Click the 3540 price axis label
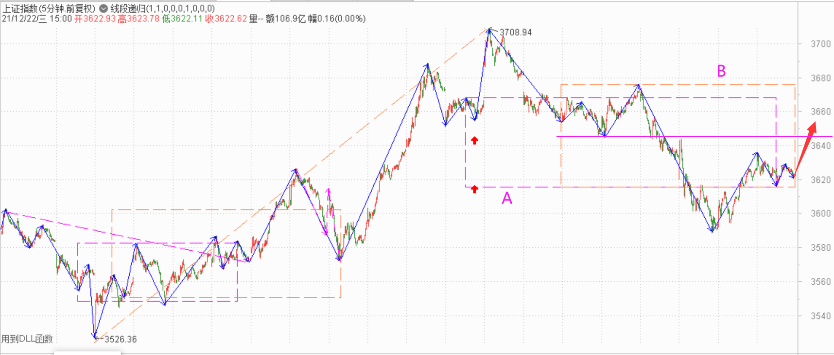Viewport: 834px width, 355px height. 820,316
